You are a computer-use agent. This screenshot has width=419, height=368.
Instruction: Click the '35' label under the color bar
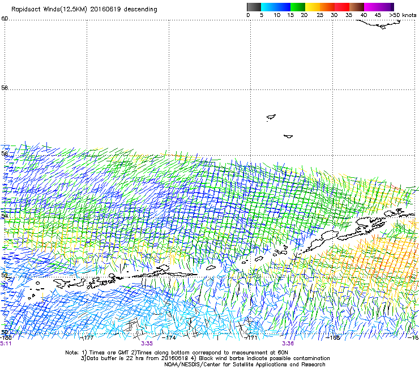pos(349,15)
